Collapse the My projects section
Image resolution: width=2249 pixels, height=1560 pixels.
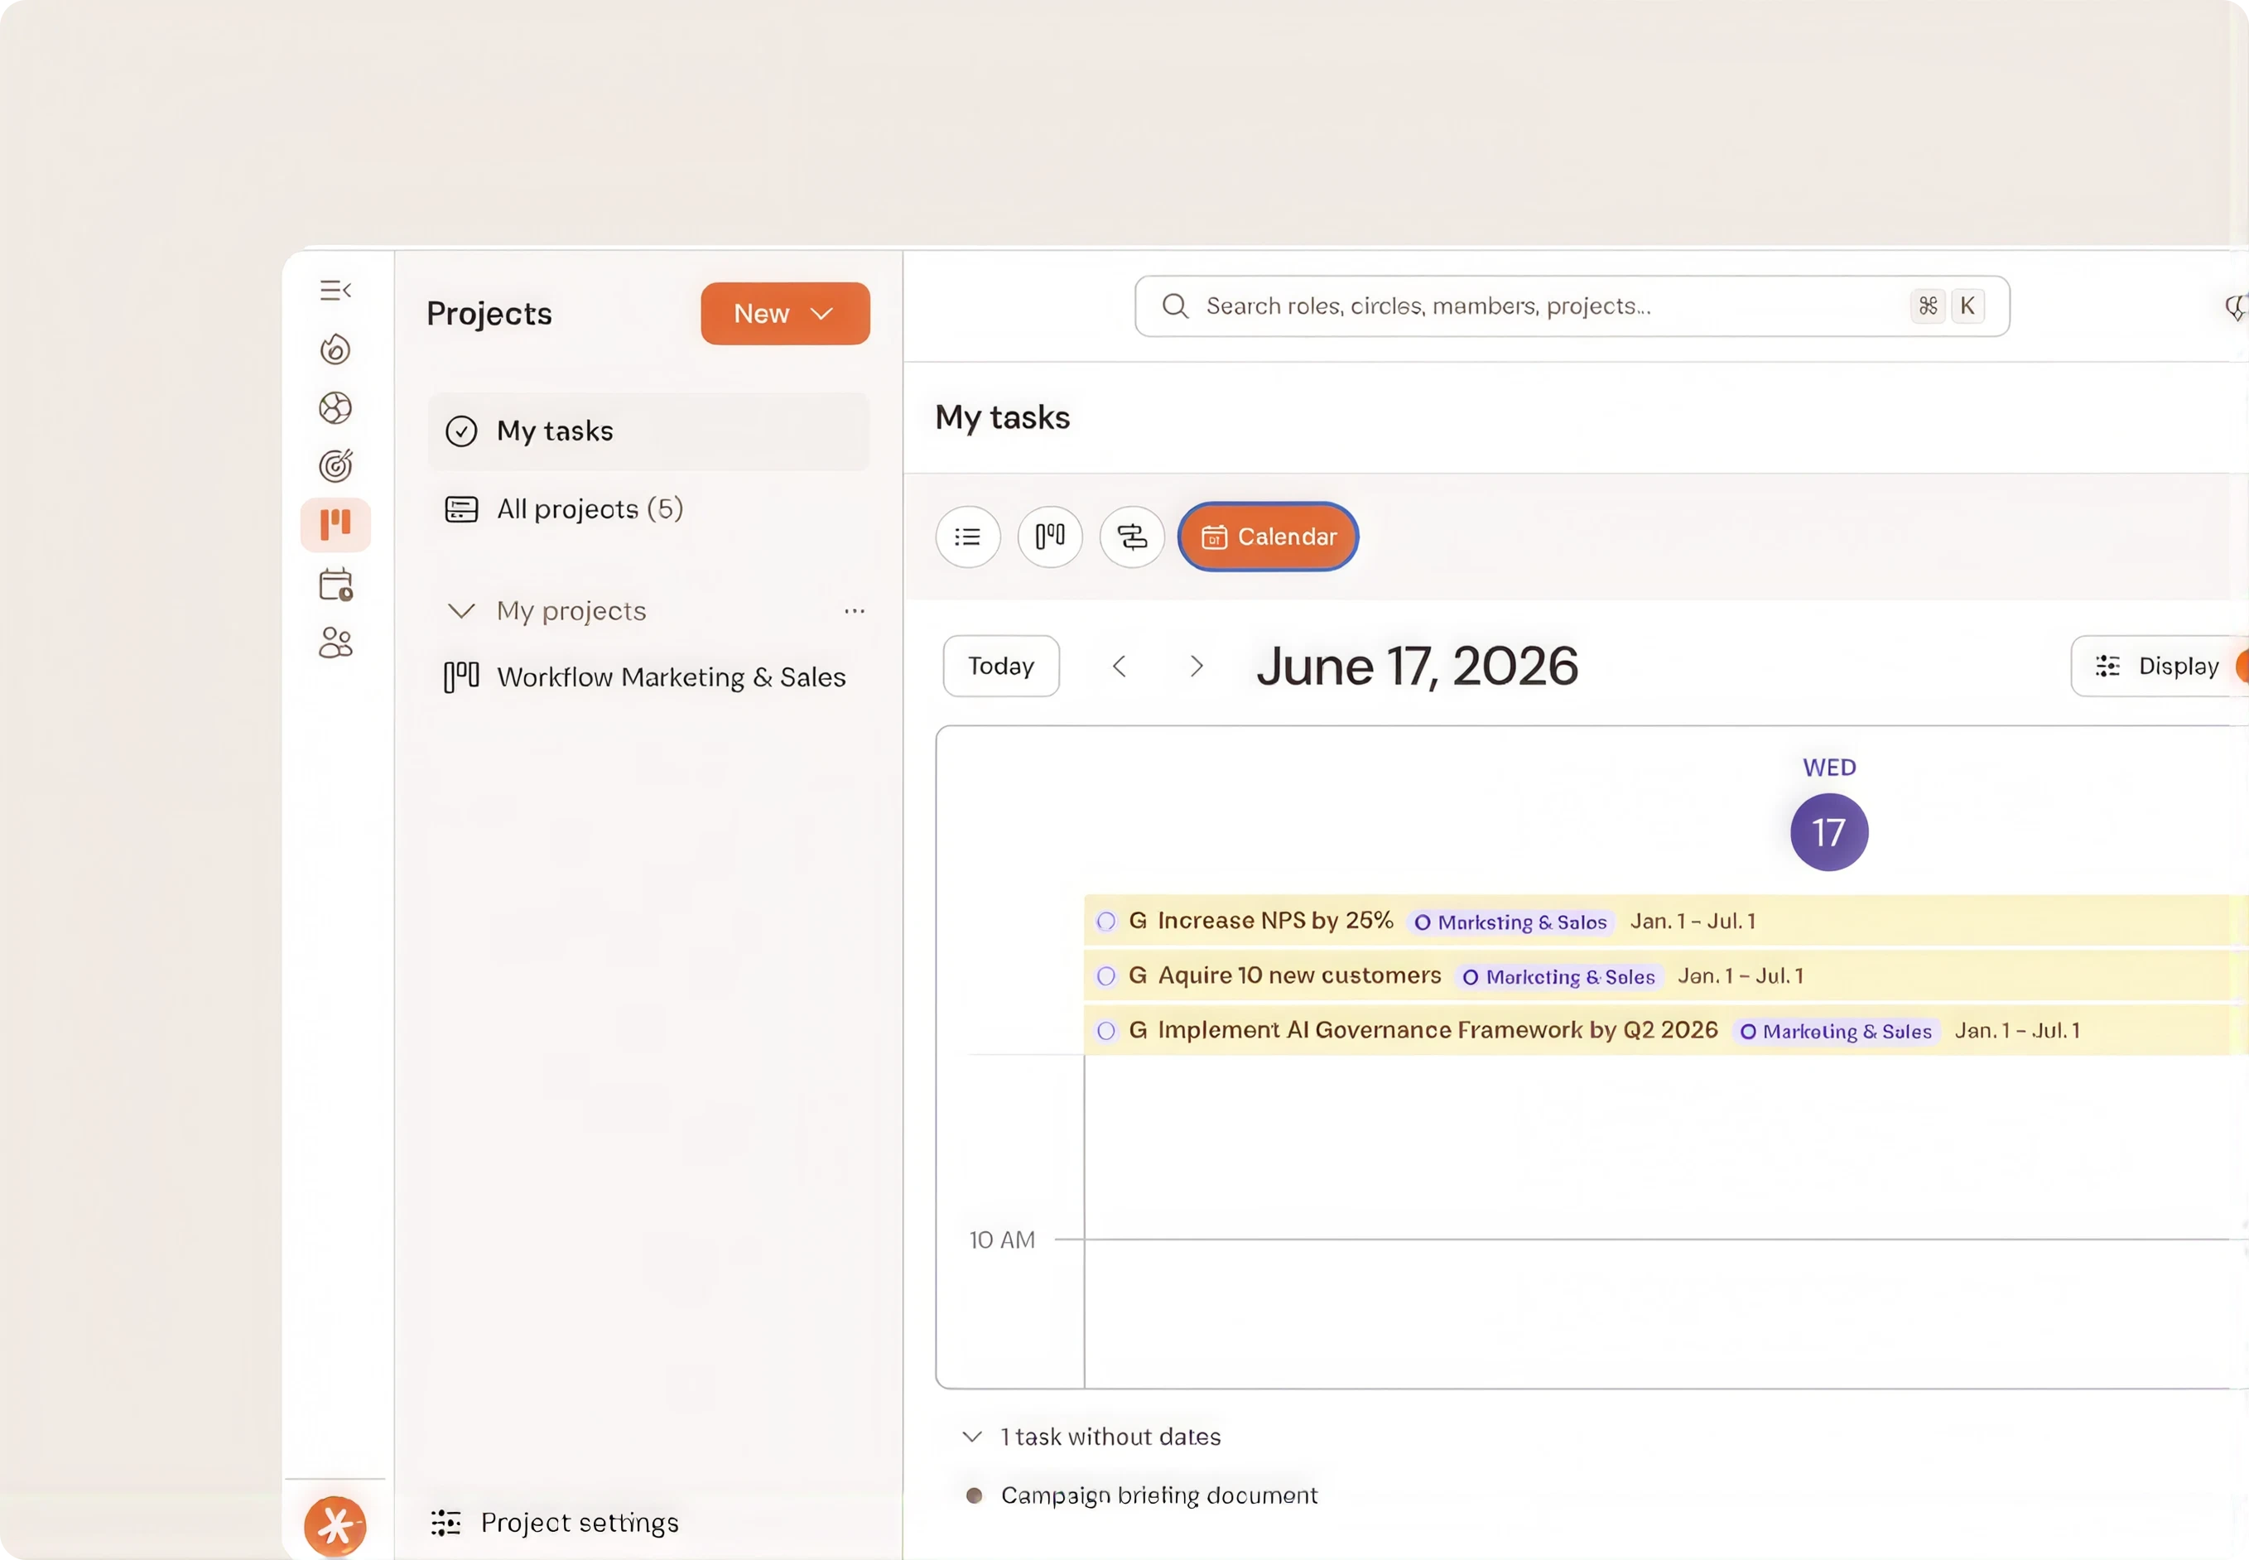click(461, 611)
